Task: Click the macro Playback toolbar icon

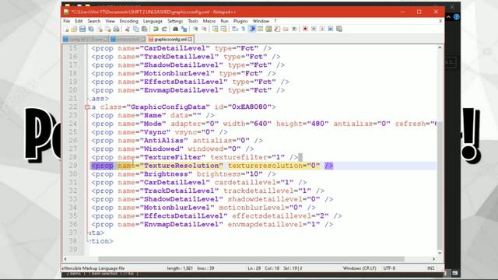Action: (x=322, y=29)
